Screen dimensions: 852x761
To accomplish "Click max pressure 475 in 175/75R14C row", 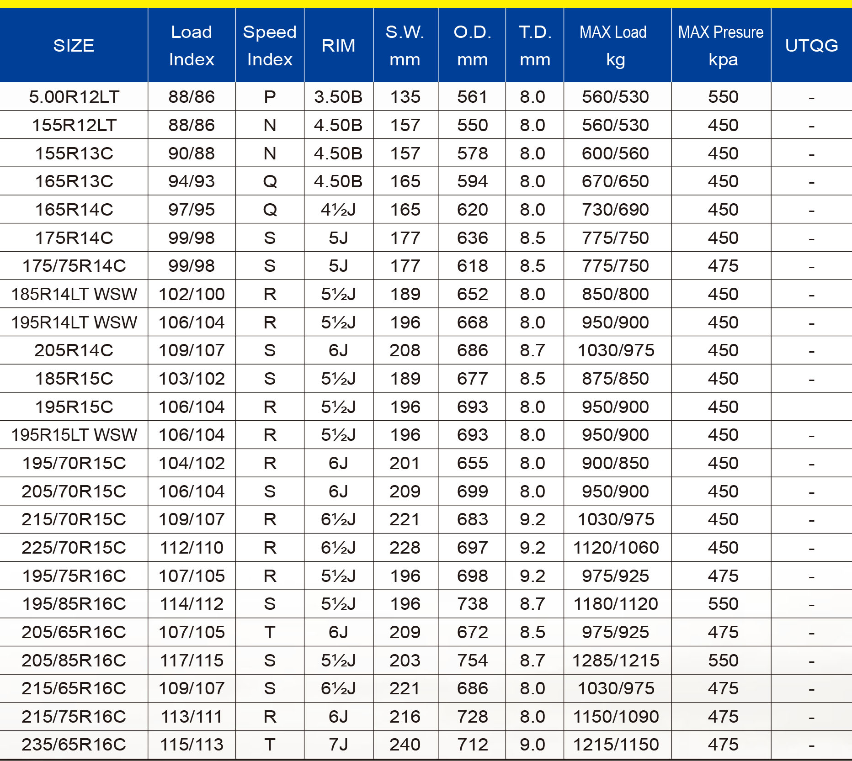I will (721, 266).
